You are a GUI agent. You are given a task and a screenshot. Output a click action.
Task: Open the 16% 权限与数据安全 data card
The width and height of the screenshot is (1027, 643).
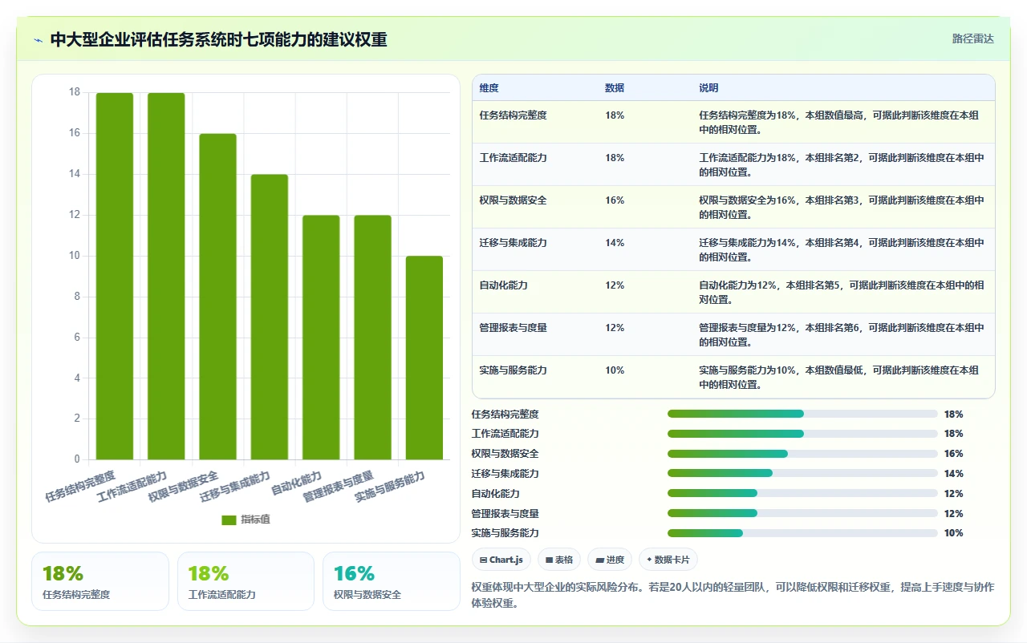pyautogui.click(x=392, y=581)
